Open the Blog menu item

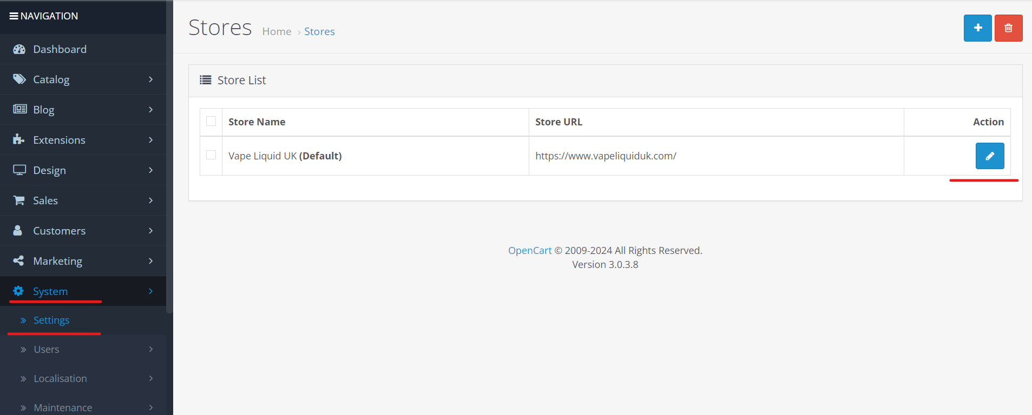pos(83,110)
